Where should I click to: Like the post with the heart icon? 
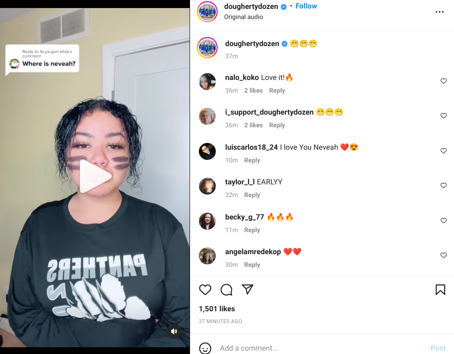(x=205, y=290)
